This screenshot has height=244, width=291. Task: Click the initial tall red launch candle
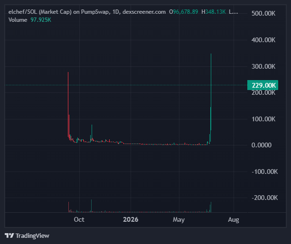coord(68,105)
